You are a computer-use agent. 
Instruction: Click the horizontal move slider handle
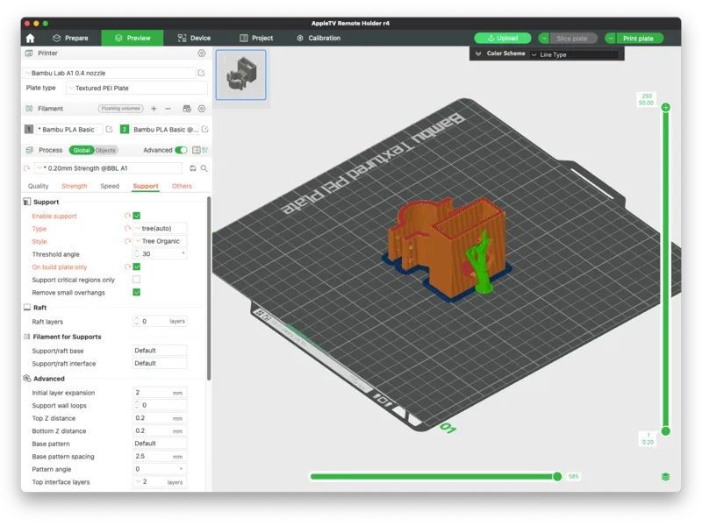(x=557, y=477)
